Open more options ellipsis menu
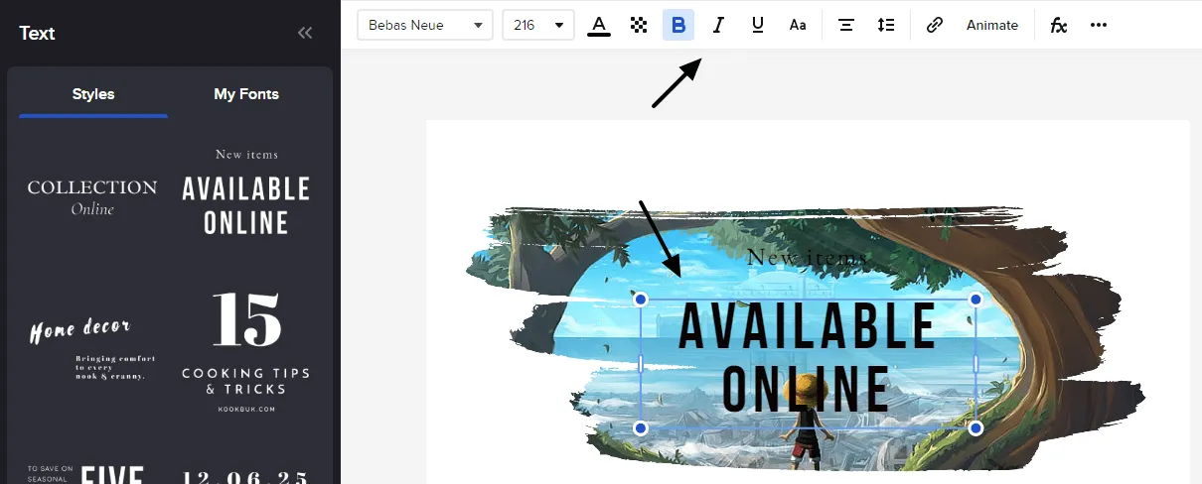Image resolution: width=1202 pixels, height=484 pixels. 1099,25
